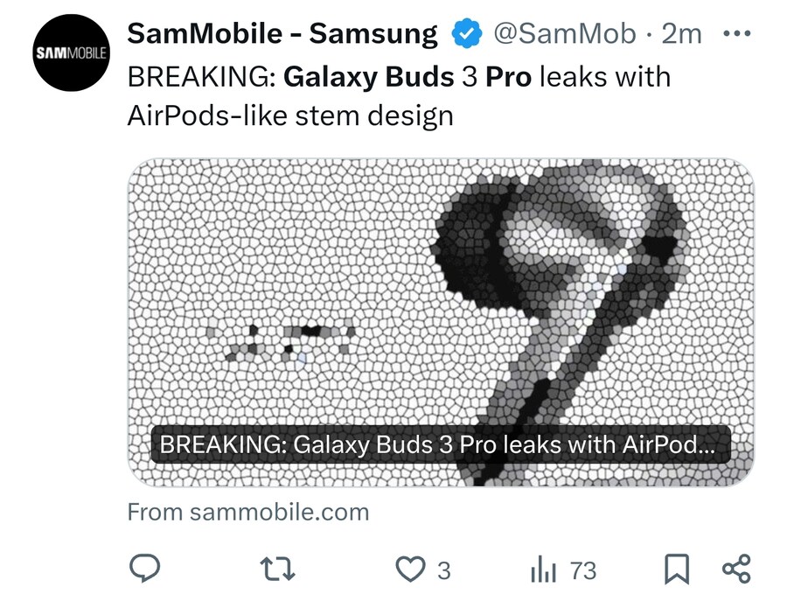
Task: Click the pixelated watermark in the preview image
Action: 284,342
